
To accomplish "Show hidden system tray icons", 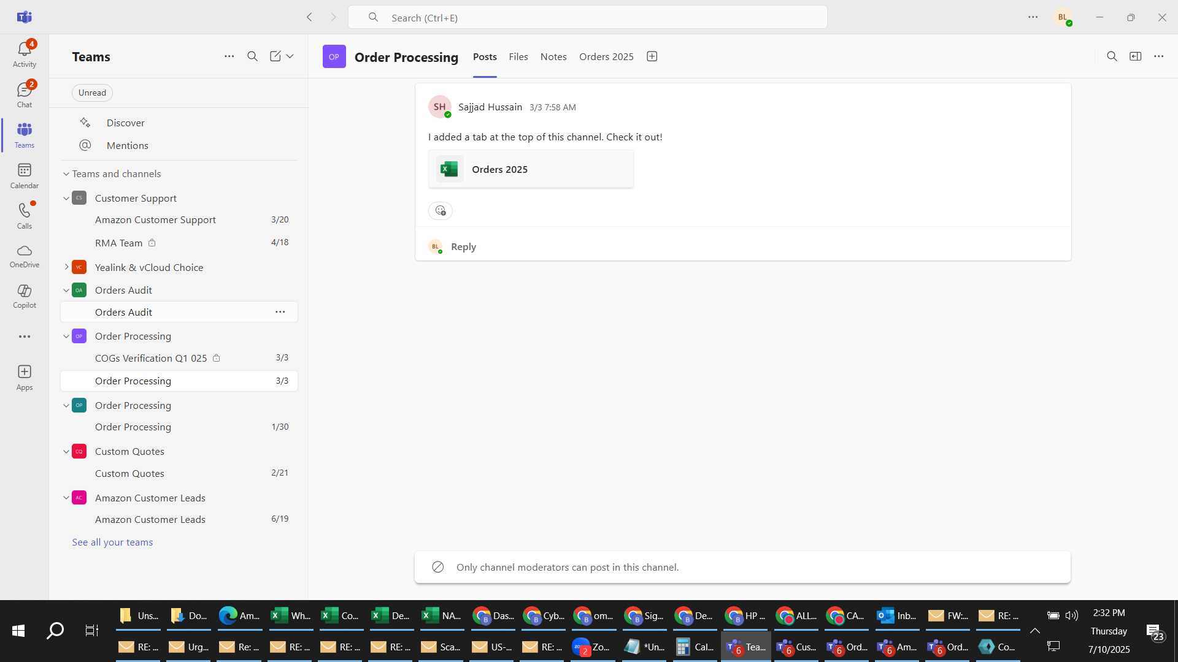I will 1034,631.
